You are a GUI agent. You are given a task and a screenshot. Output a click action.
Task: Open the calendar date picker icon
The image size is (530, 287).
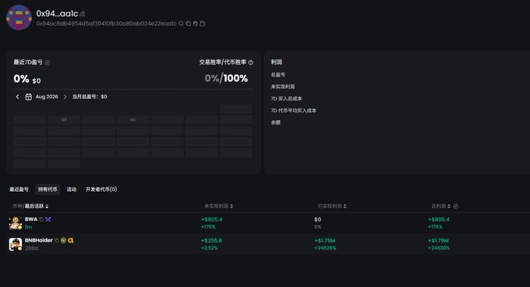[x=28, y=97]
